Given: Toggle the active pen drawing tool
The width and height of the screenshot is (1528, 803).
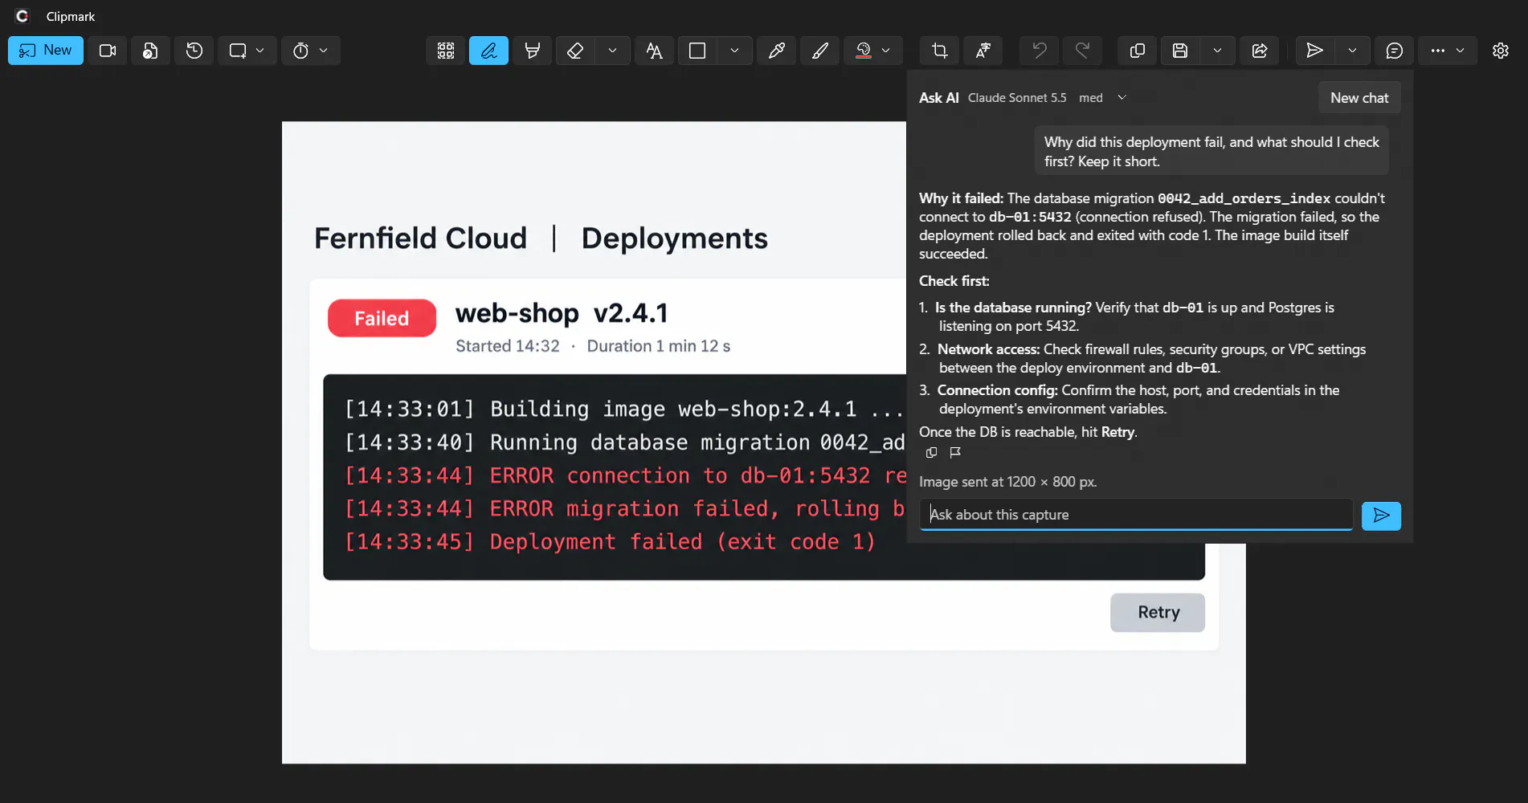Looking at the screenshot, I should tap(488, 51).
